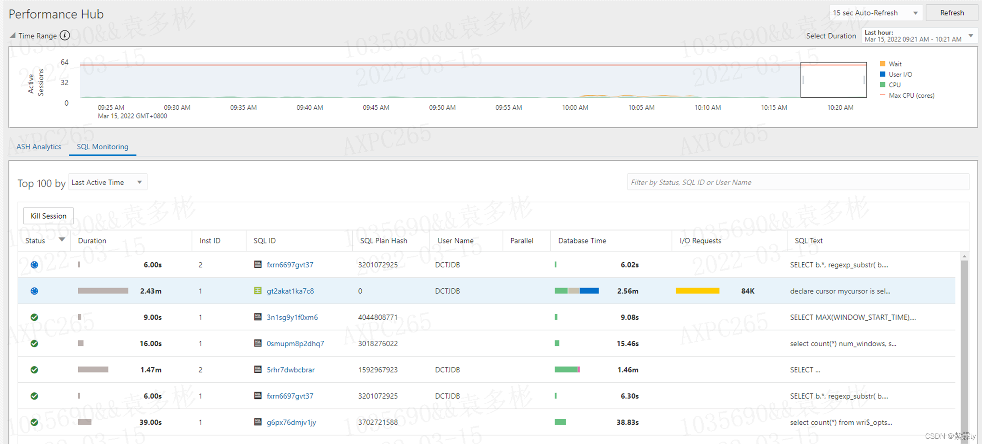This screenshot has height=444, width=982.
Task: Click the completed checkmark icon in the 6.30s row
Action: pos(34,396)
